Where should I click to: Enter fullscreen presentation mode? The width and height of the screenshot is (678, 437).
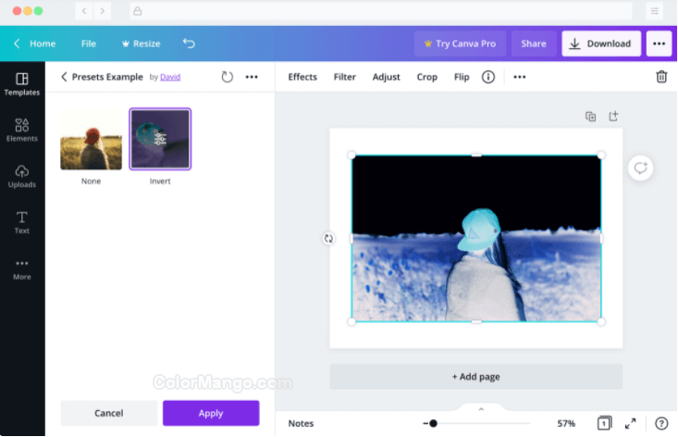point(630,423)
